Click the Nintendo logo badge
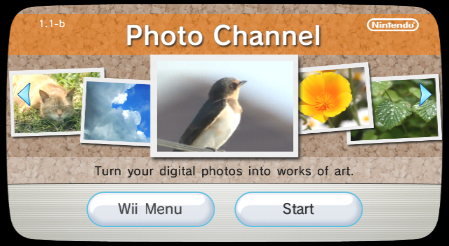This screenshot has height=246, width=449. coord(392,25)
